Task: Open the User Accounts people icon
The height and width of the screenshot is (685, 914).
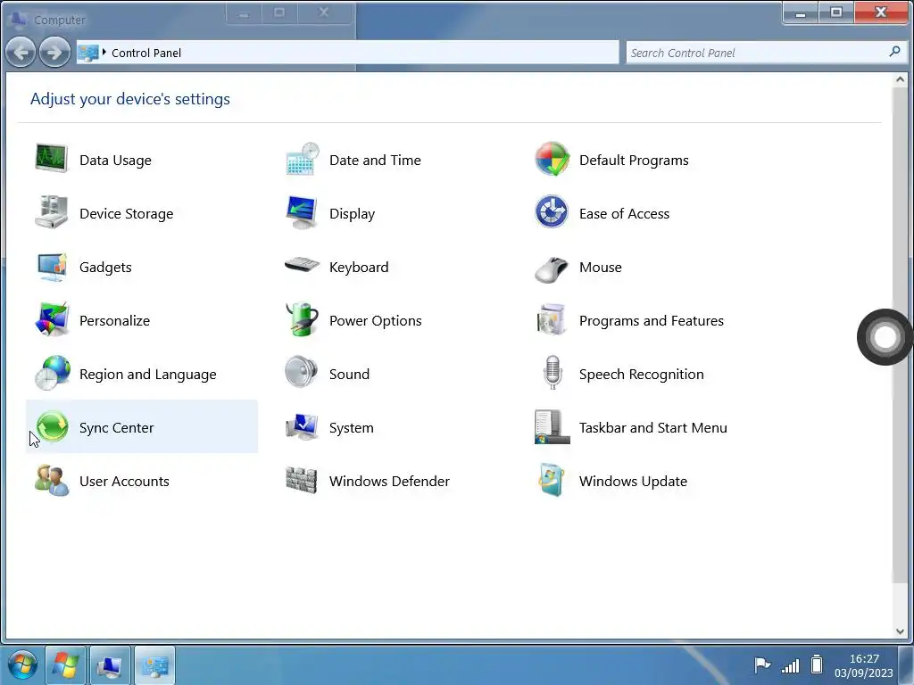Action: pos(51,481)
